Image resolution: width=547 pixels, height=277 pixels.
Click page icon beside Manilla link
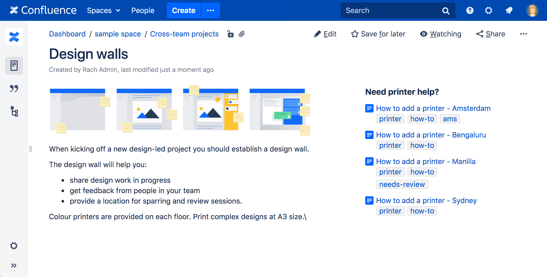tap(369, 161)
